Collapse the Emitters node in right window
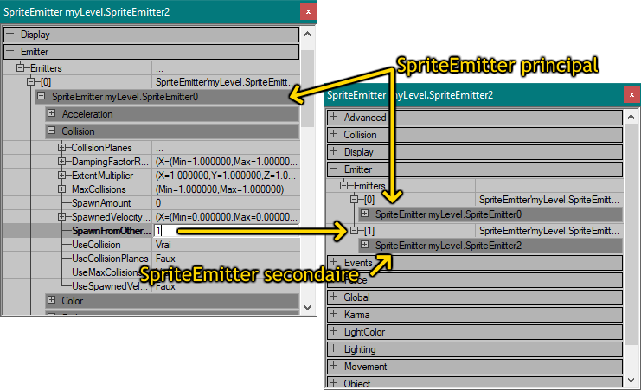Screen dimensions: 641x390 click(343, 186)
